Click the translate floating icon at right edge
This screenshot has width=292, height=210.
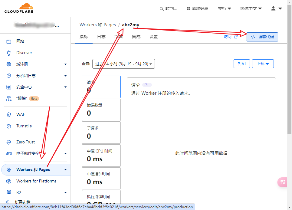pos(283,182)
